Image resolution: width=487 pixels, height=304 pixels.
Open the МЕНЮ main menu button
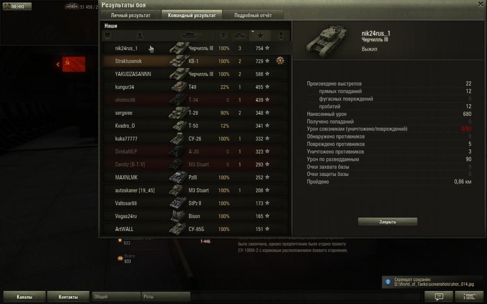pyautogui.click(x=14, y=6)
